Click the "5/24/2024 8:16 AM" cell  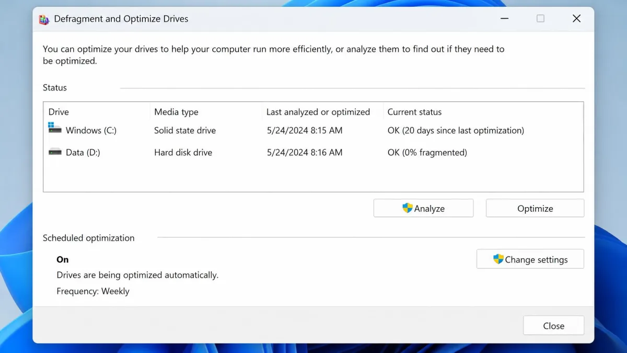(x=305, y=153)
